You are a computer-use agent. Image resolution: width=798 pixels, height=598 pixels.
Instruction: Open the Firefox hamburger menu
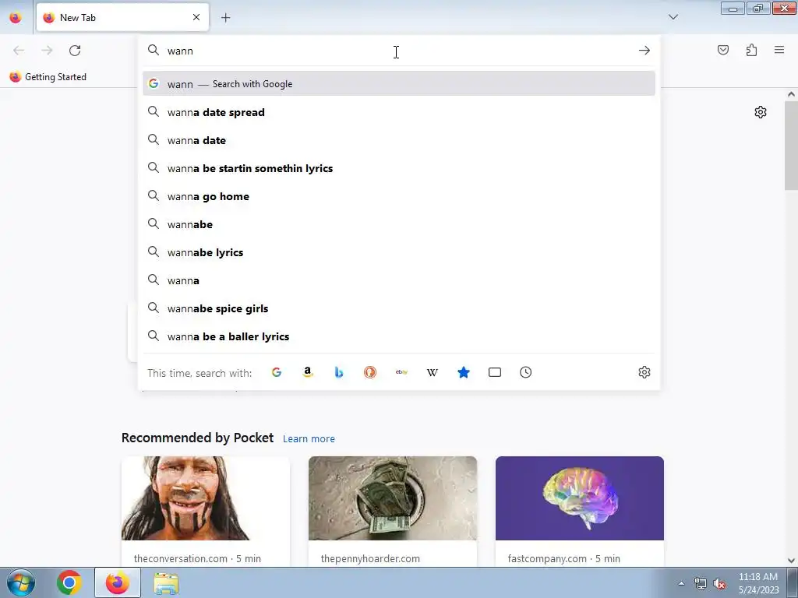(779, 50)
